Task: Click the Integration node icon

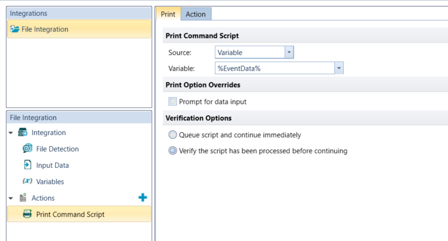Action: coord(23,133)
